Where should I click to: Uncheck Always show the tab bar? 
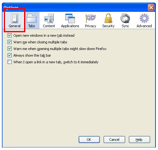(x=9, y=55)
